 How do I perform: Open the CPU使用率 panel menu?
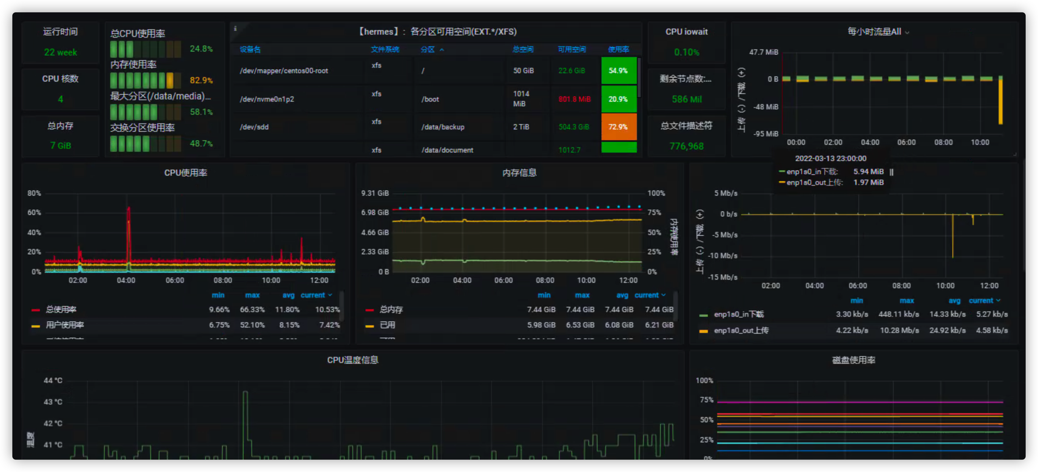click(185, 172)
